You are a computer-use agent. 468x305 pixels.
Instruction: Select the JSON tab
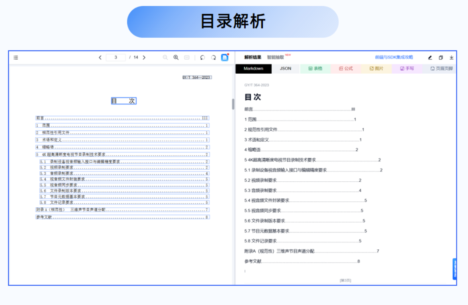286,68
